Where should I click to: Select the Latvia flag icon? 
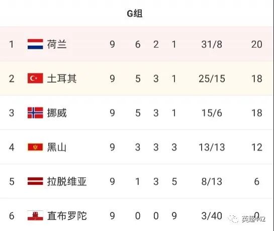[35, 181]
